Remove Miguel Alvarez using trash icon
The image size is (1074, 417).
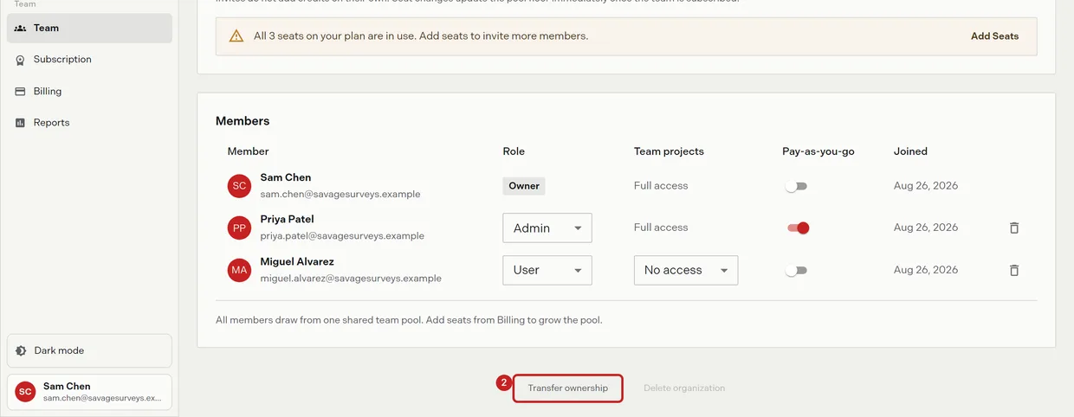(x=1014, y=270)
